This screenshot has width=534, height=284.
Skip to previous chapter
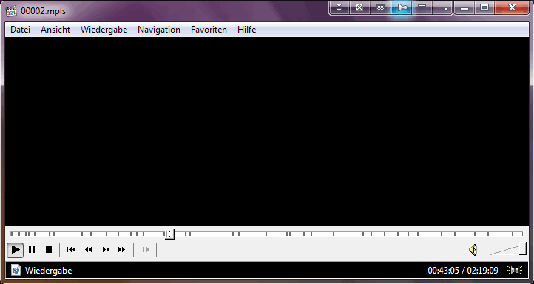coord(72,250)
